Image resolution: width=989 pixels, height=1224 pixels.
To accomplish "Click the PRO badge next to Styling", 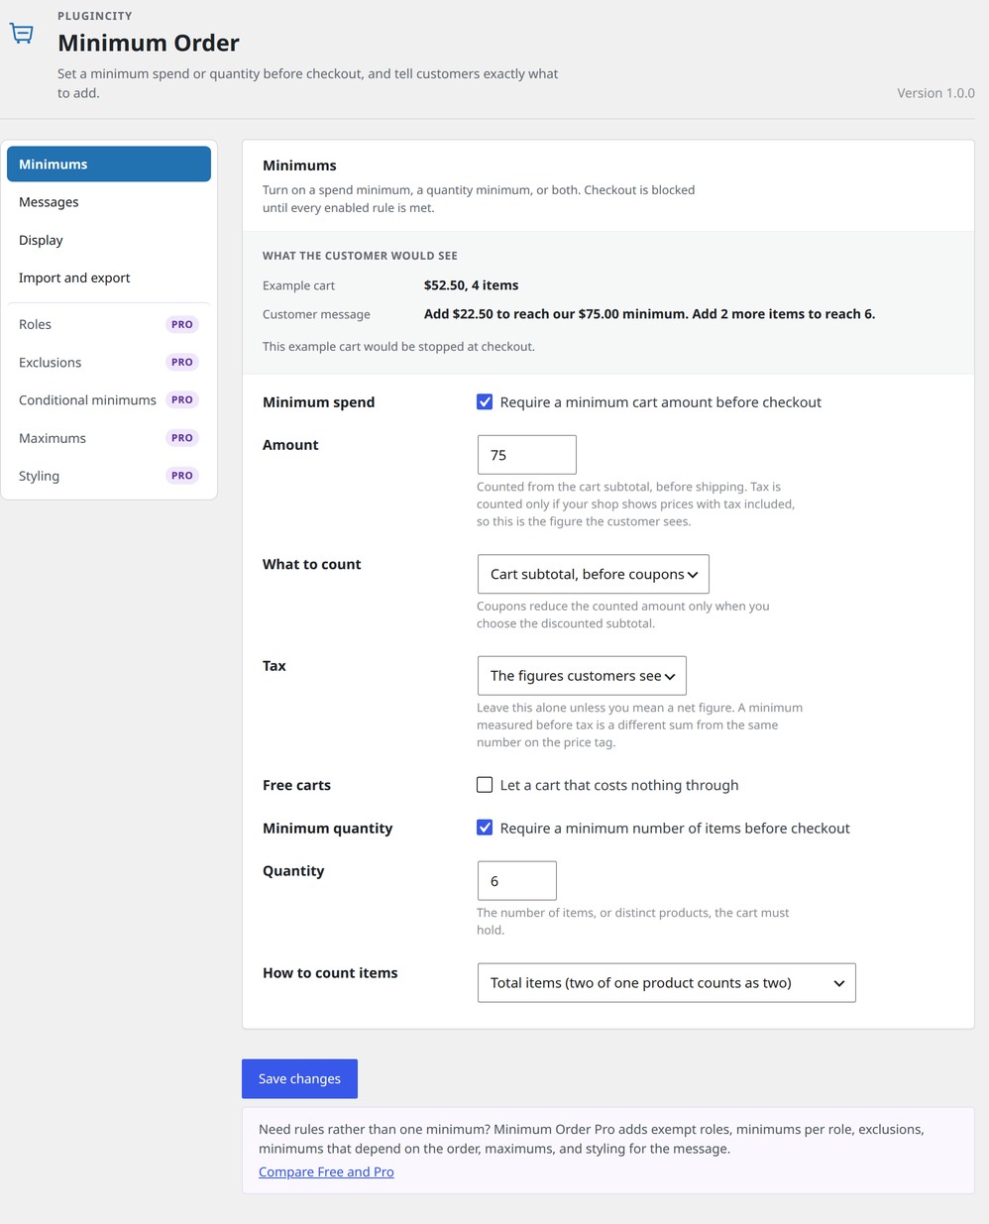I will 182,476.
